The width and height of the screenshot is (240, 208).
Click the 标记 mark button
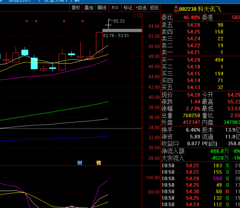tap(128, 8)
